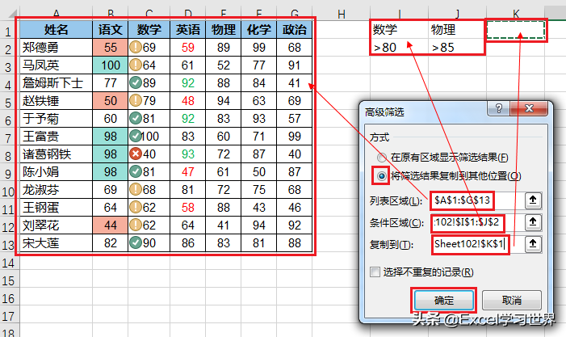Select row 16 header
This screenshot has width=566, height=337.
click(10, 299)
